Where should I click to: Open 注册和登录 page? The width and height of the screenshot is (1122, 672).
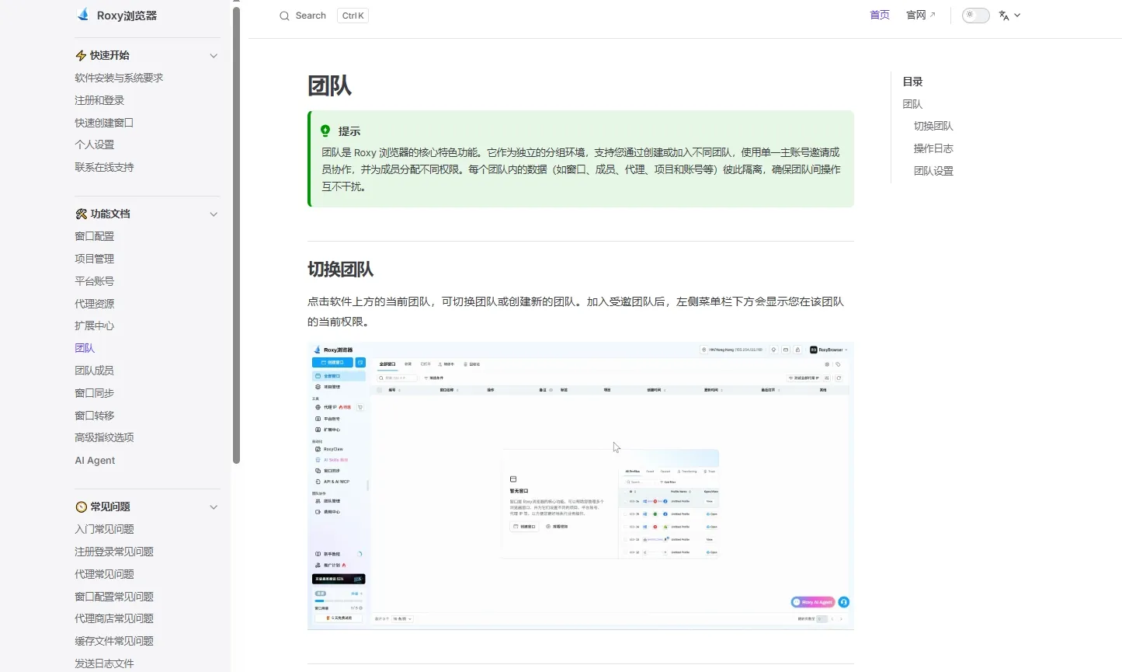pos(99,100)
